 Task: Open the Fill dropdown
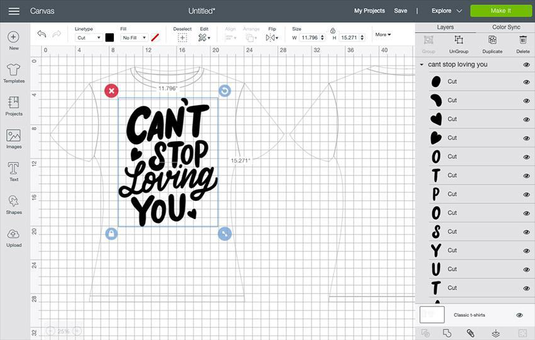point(134,38)
